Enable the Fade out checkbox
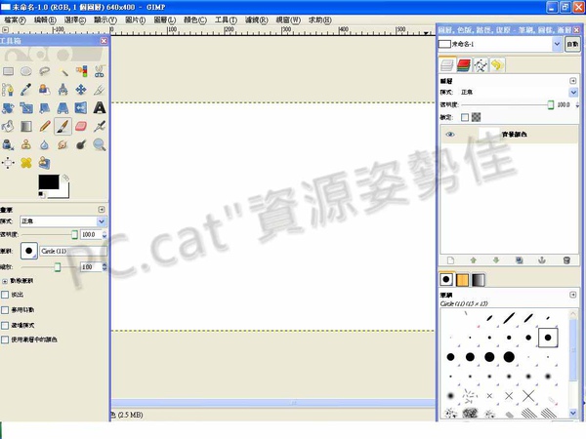This screenshot has width=586, height=439. point(5,295)
